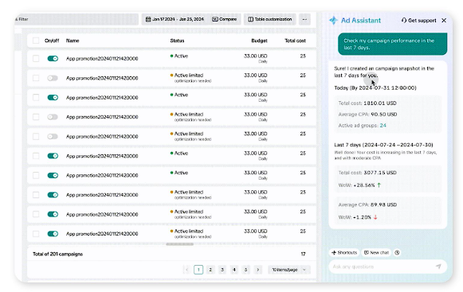This screenshot has height=292, width=463.
Task: Open the 10 items/page dropdown
Action: click(289, 270)
